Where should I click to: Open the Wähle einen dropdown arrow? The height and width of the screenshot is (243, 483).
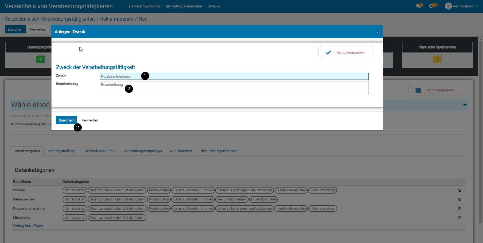click(x=465, y=105)
